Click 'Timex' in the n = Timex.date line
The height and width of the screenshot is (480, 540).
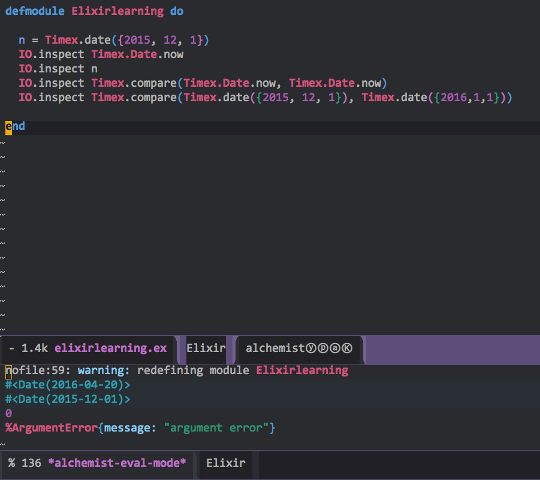click(62, 40)
